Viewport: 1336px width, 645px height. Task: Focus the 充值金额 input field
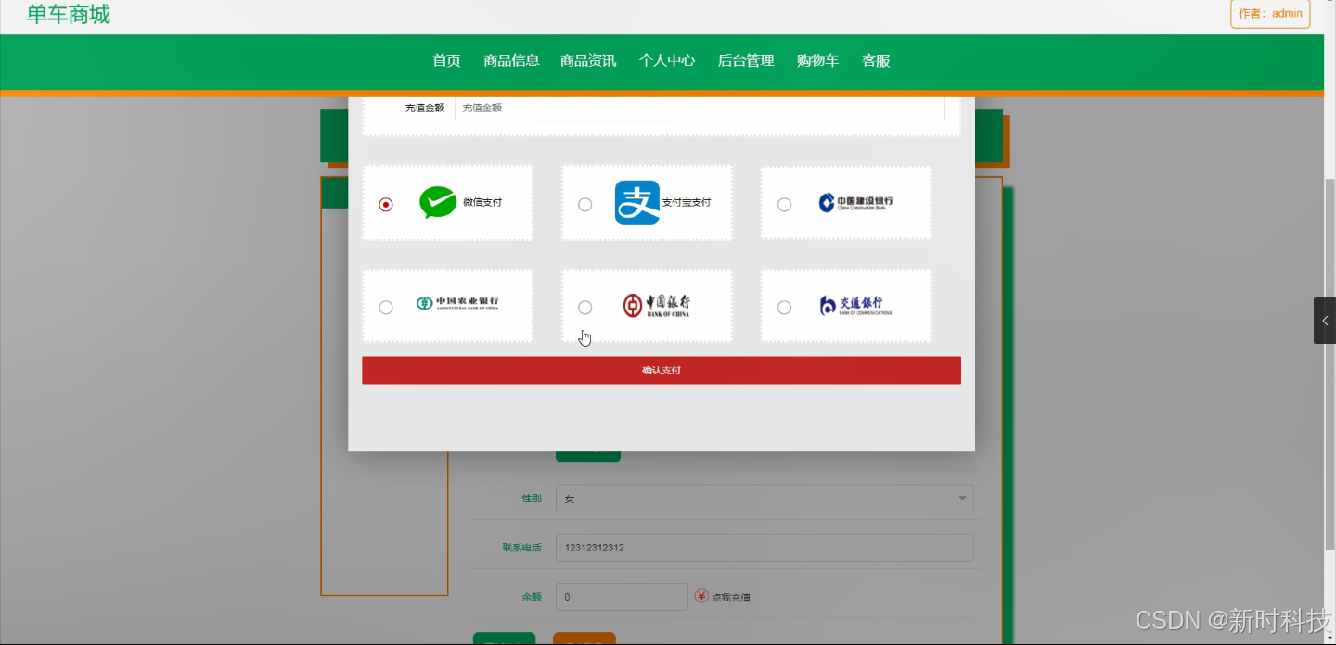pyautogui.click(x=700, y=107)
